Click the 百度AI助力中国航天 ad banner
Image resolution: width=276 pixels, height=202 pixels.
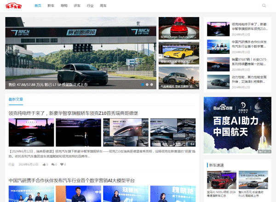tap(237, 125)
